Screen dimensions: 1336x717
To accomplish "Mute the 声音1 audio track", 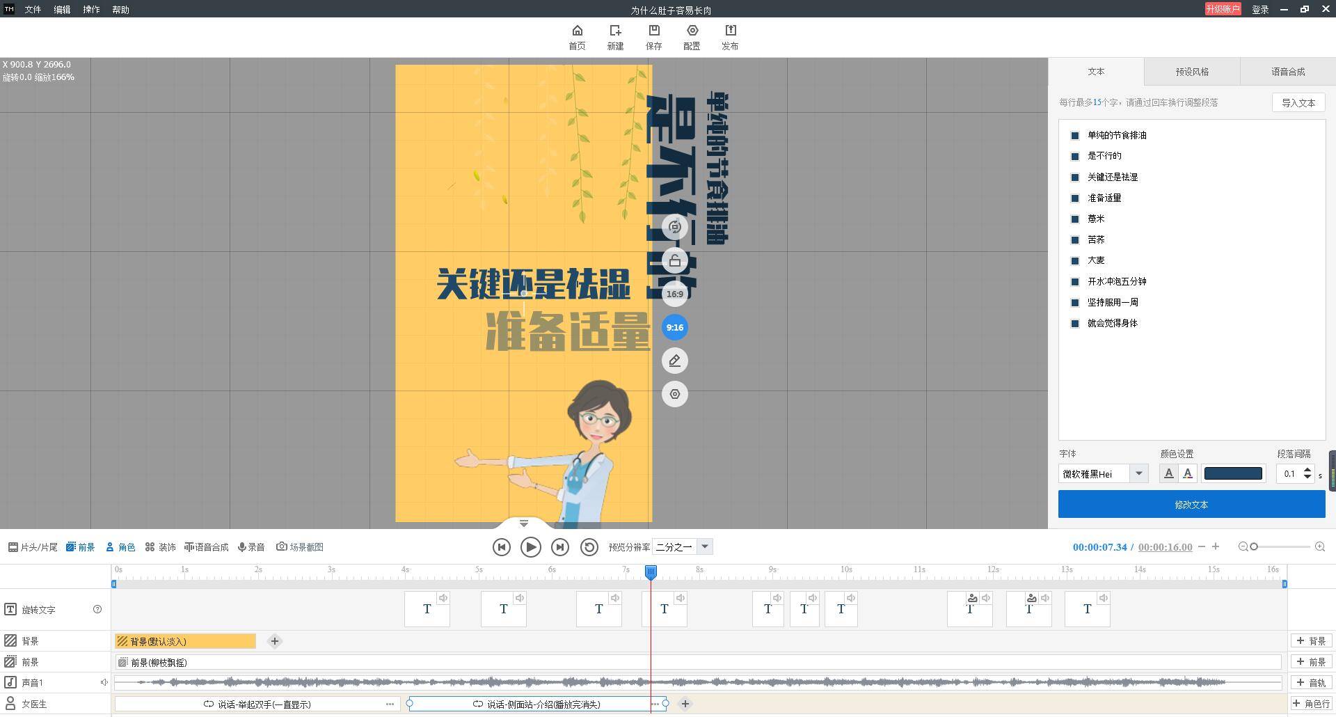I will click(x=104, y=683).
